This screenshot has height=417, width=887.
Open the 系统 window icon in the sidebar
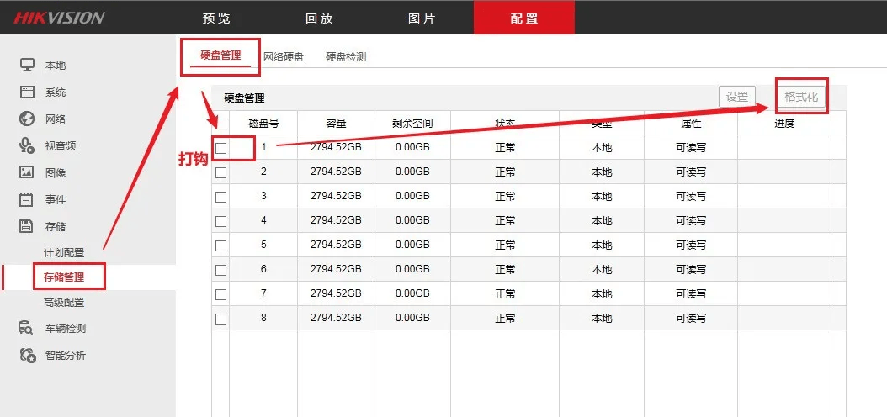coord(27,92)
